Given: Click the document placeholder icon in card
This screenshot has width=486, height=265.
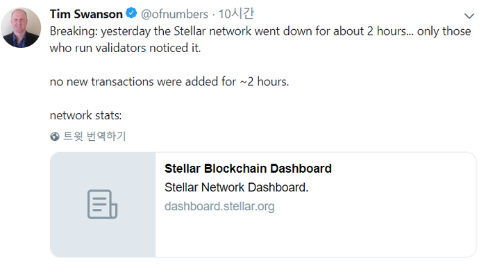Looking at the screenshot, I should 102,205.
